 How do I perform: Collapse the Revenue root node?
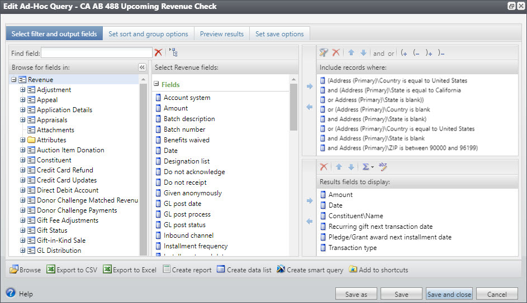coord(14,80)
